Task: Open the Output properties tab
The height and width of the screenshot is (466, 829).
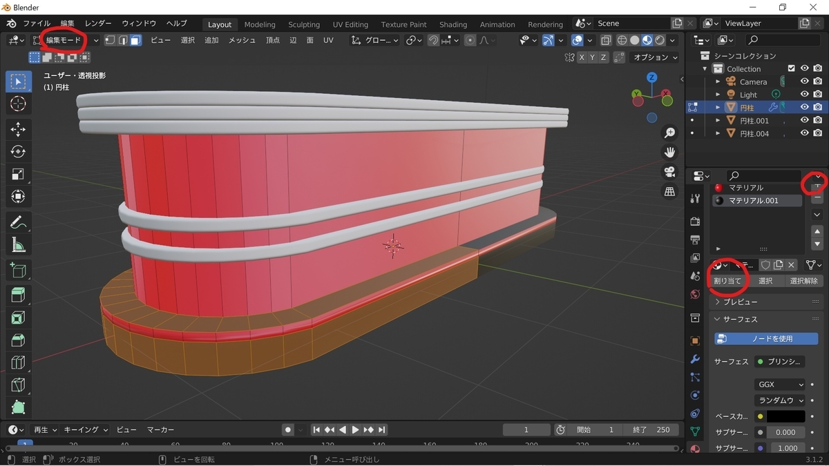Action: 695,240
